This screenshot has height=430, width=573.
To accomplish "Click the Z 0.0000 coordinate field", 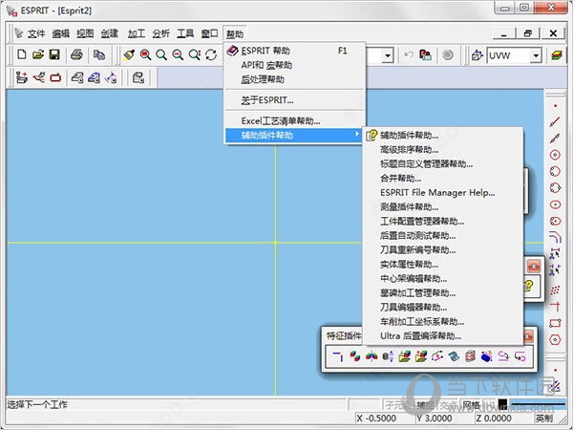I will coord(504,418).
